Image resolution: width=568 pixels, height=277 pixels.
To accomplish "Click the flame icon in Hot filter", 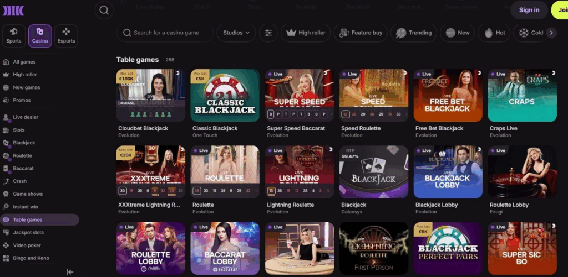I will tap(489, 33).
